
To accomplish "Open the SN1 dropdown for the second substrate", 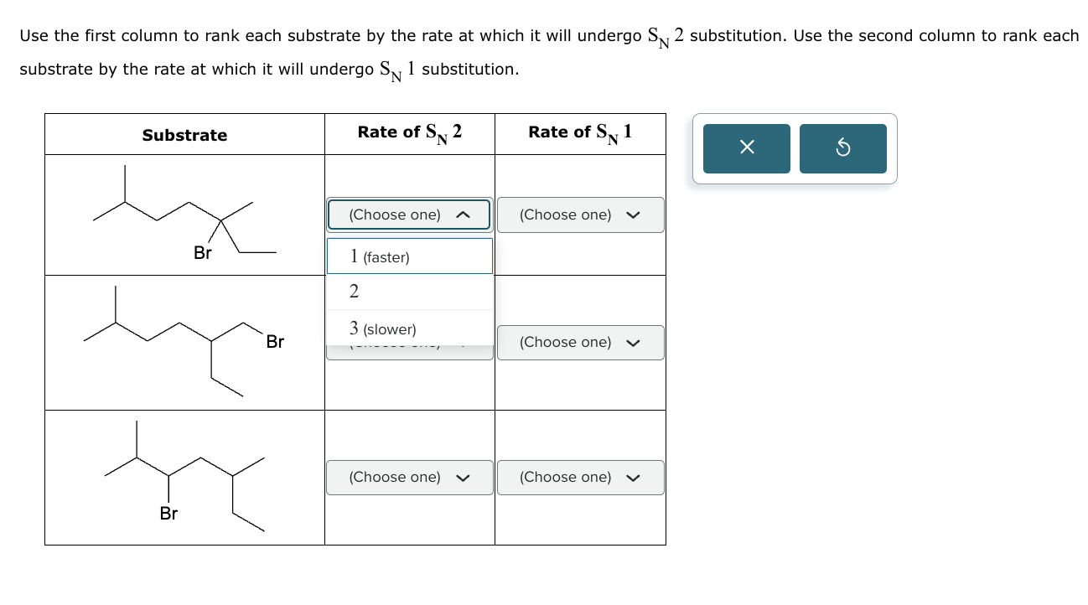I will point(580,342).
